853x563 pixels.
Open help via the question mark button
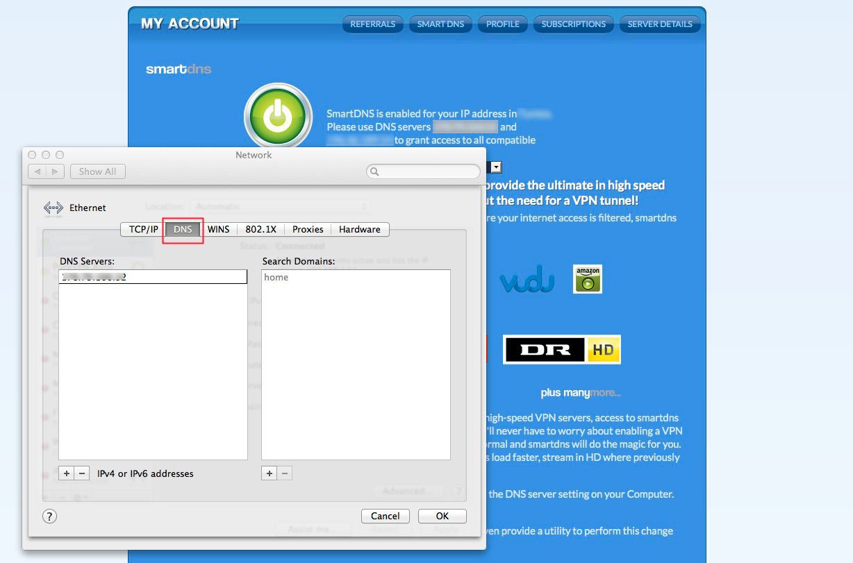[50, 516]
